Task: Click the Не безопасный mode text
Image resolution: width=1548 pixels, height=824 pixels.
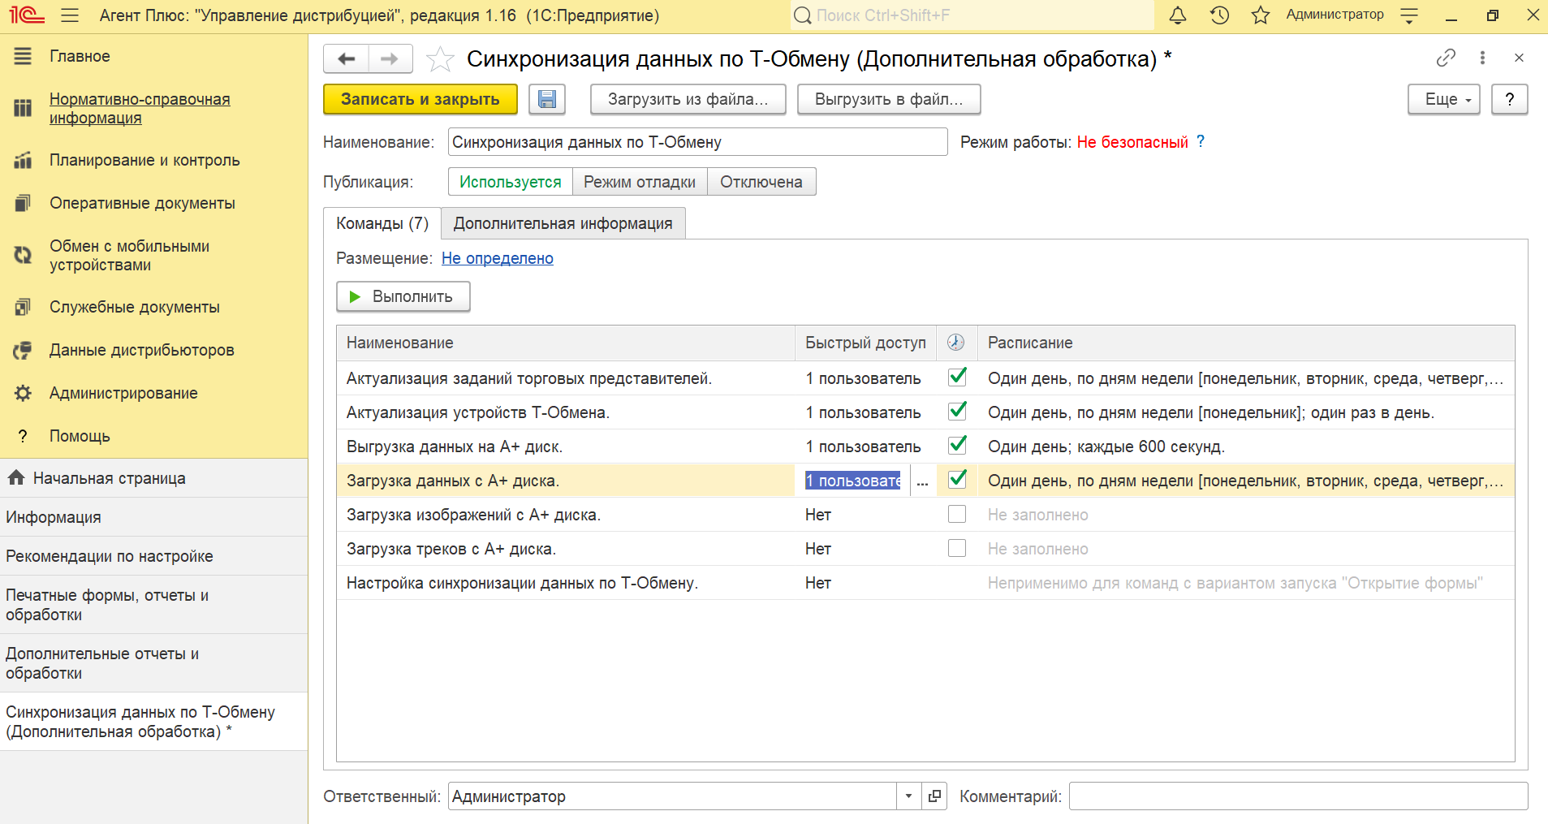Action: pos(1132,142)
